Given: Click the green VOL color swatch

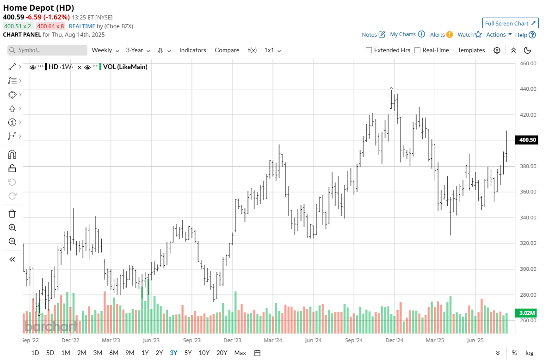Looking at the screenshot, I should pos(100,67).
